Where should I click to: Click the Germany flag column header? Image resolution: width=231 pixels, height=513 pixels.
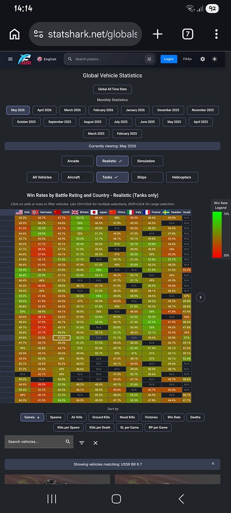pyautogui.click(x=42, y=212)
